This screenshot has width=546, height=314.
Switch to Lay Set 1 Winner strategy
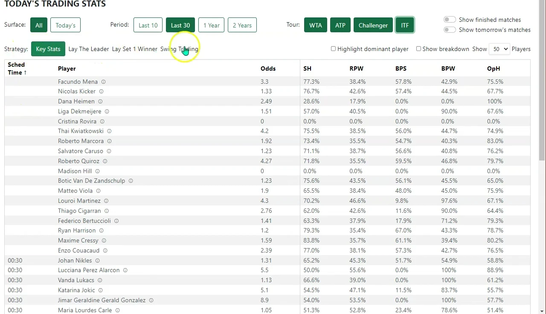point(135,49)
